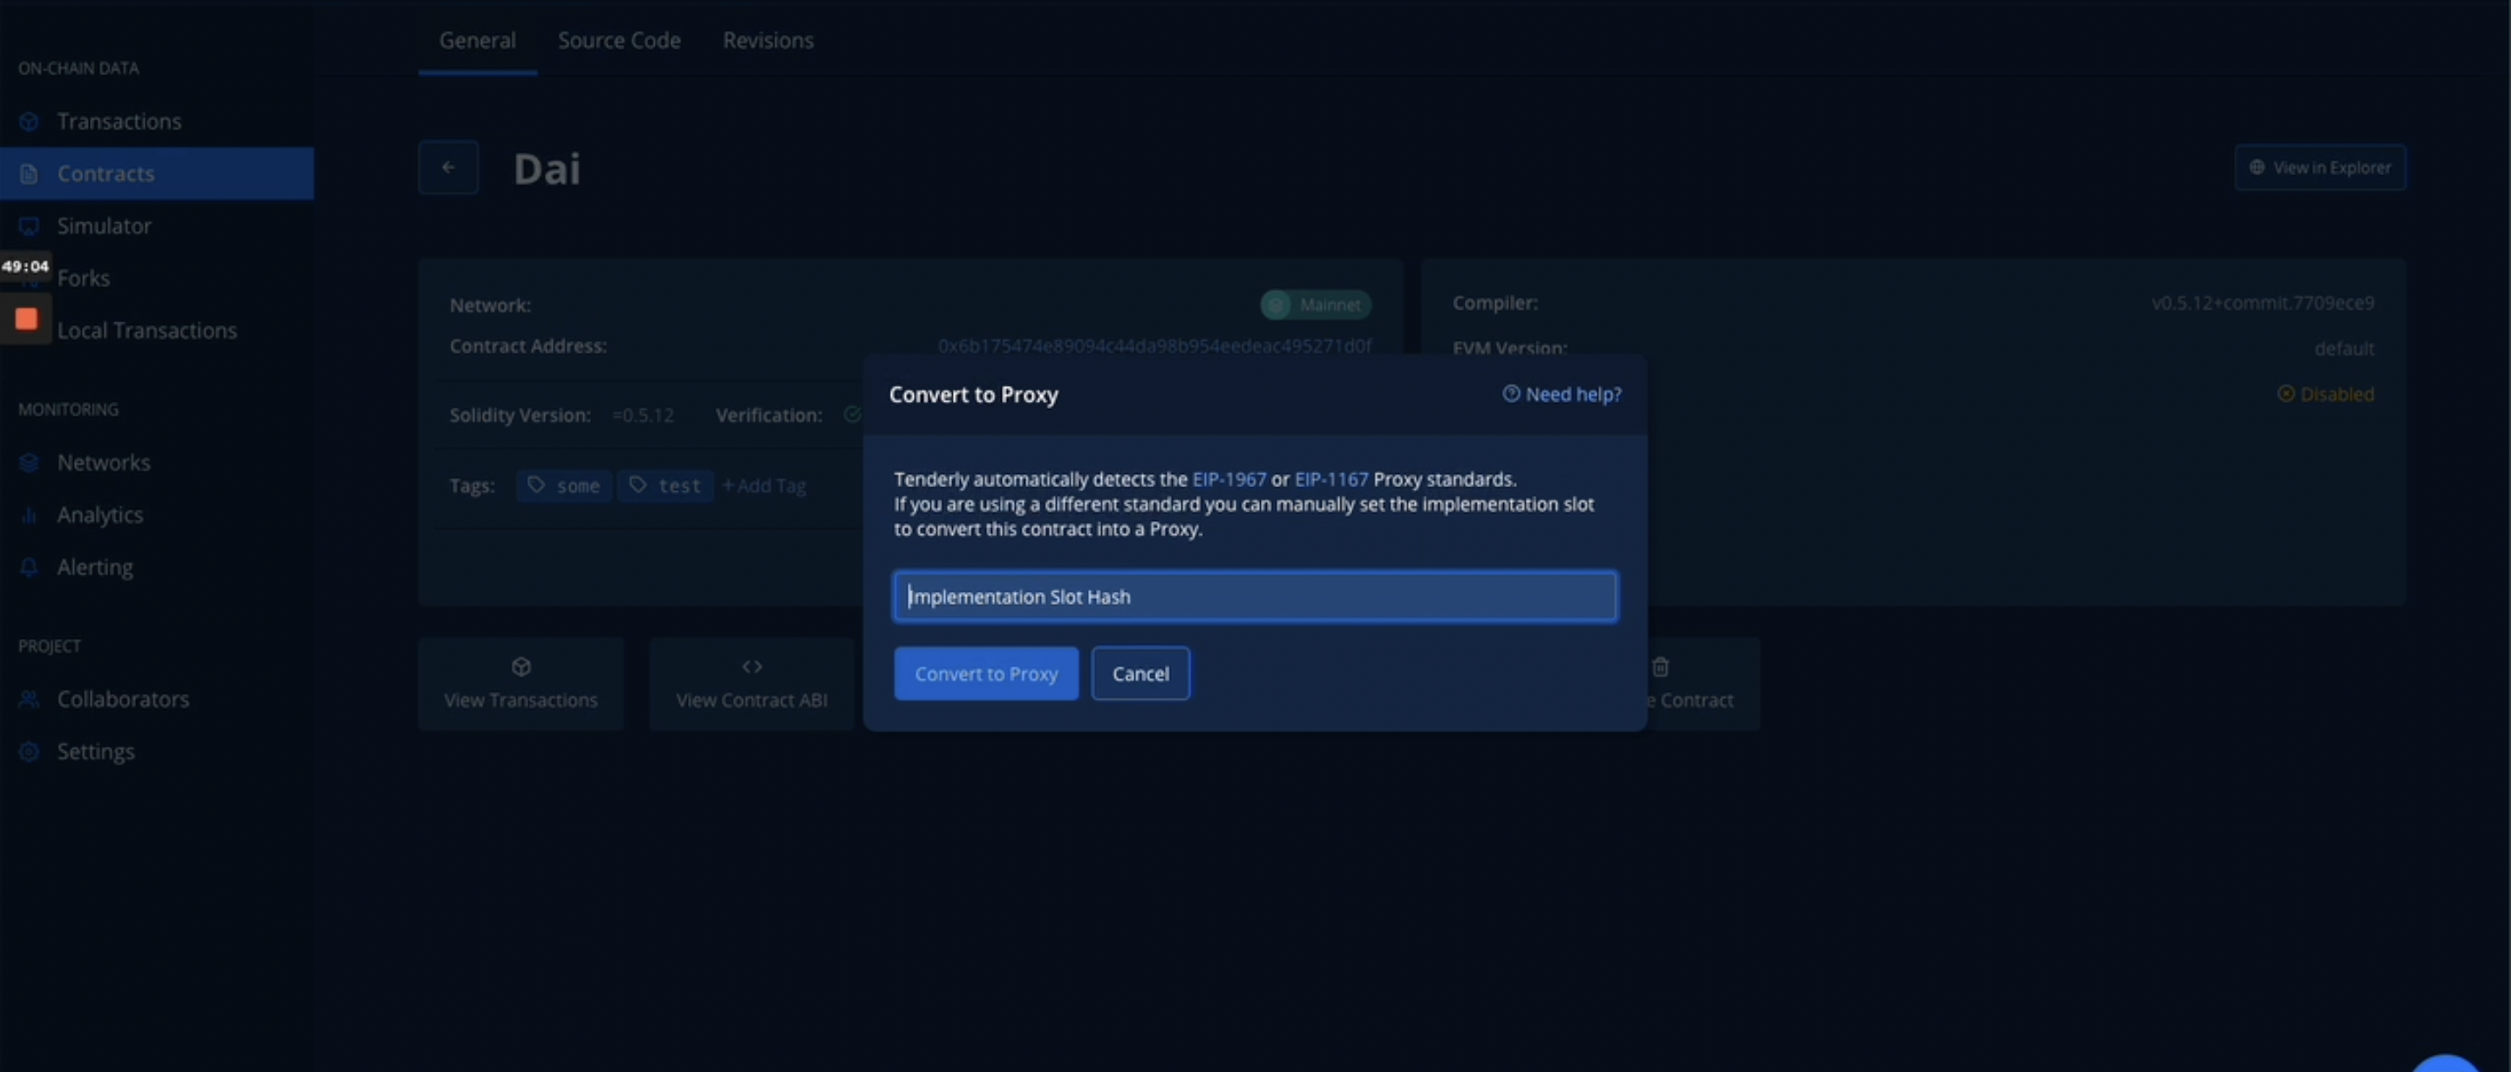This screenshot has height=1072, width=2511.
Task: Click the tag icon on 'test'
Action: pyautogui.click(x=637, y=485)
